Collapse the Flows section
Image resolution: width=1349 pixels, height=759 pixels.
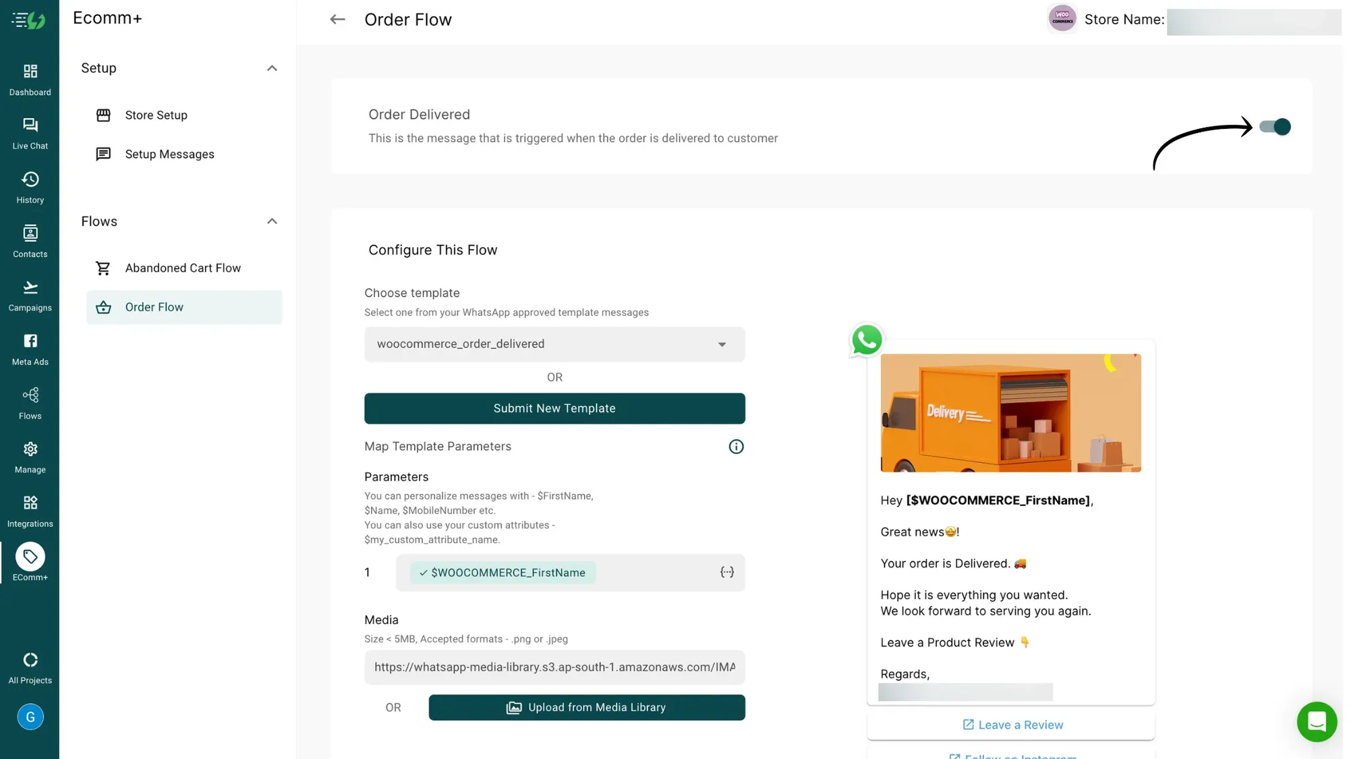tap(272, 221)
